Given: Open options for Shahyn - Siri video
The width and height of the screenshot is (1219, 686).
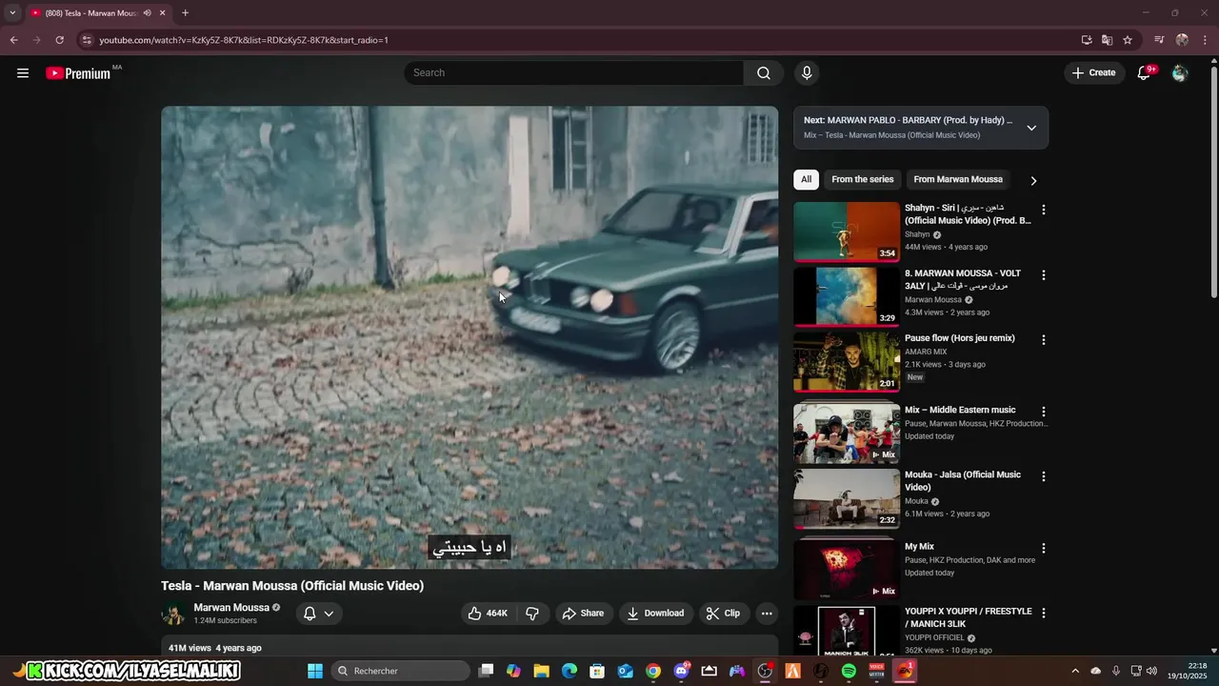Looking at the screenshot, I should pos(1043,210).
